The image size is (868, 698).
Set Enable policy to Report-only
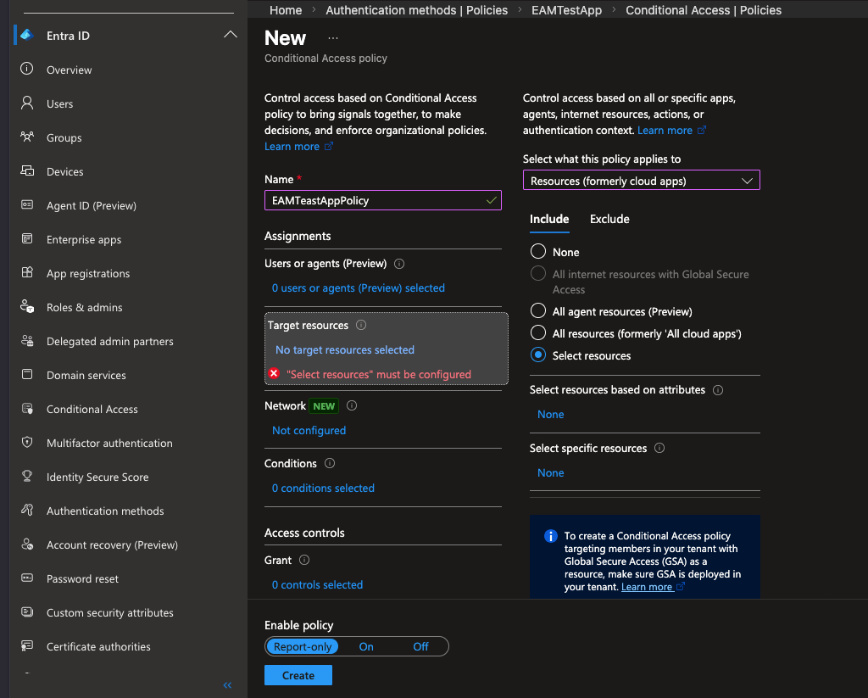[x=303, y=646]
